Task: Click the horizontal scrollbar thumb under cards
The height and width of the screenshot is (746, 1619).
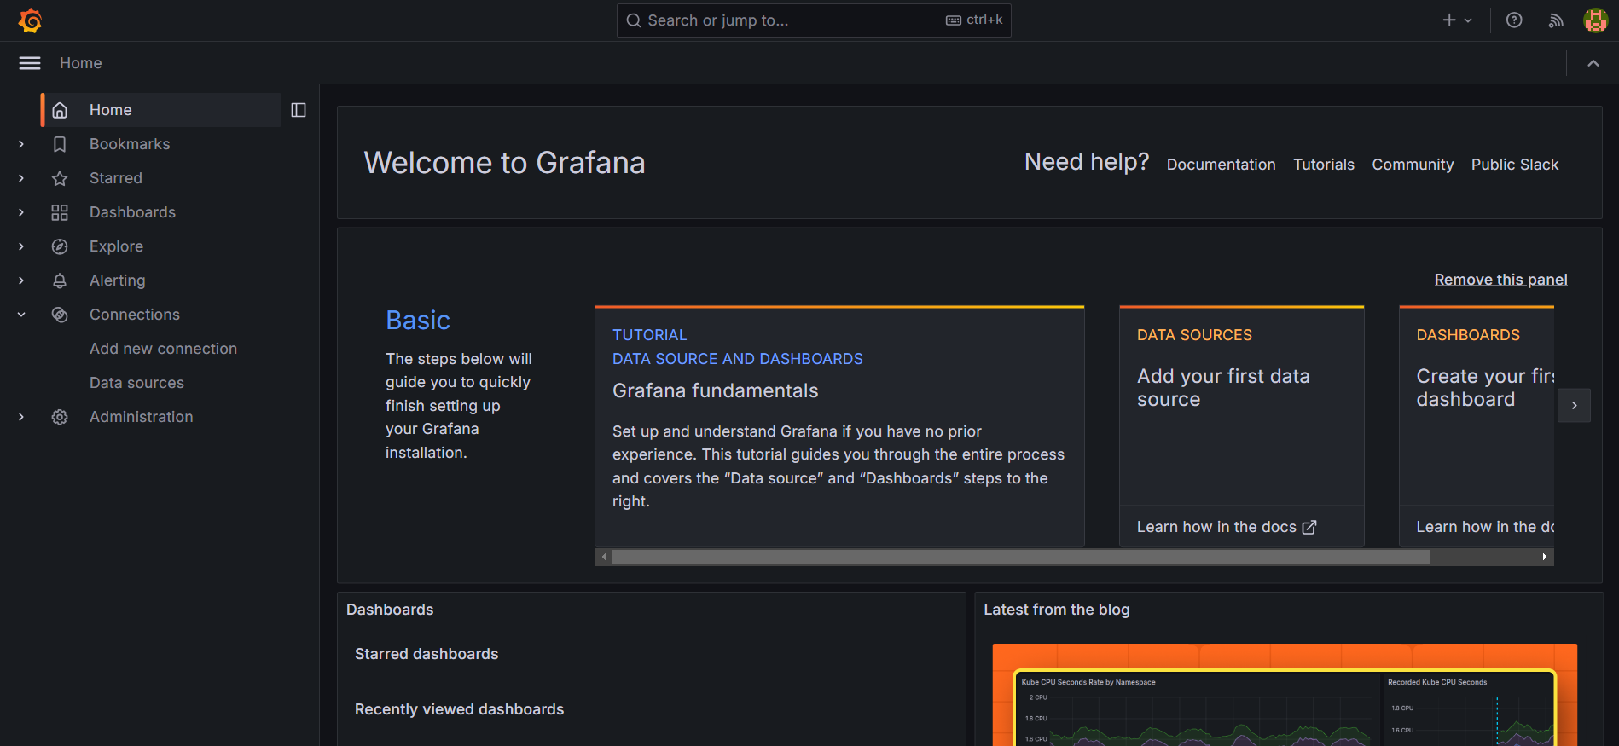Action: (1021, 557)
